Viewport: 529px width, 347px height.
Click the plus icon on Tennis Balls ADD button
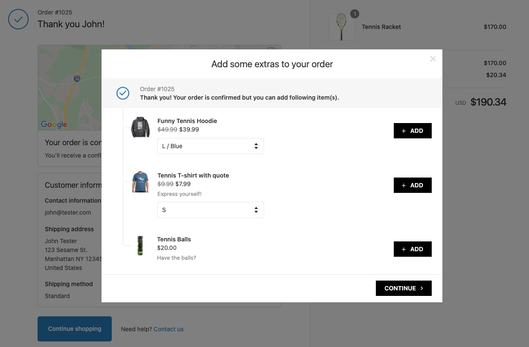[404, 249]
